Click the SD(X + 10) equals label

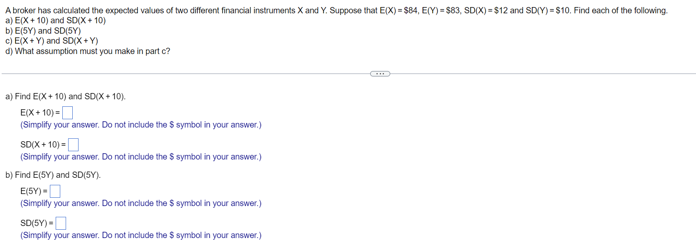(x=44, y=145)
